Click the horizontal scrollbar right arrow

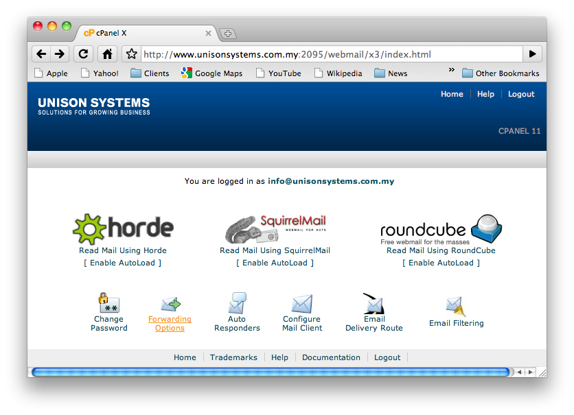pyautogui.click(x=530, y=372)
